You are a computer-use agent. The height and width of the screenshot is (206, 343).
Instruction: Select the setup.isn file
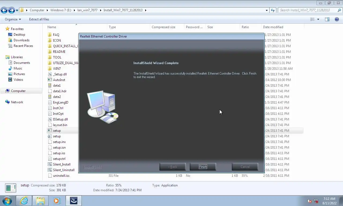[59, 148]
